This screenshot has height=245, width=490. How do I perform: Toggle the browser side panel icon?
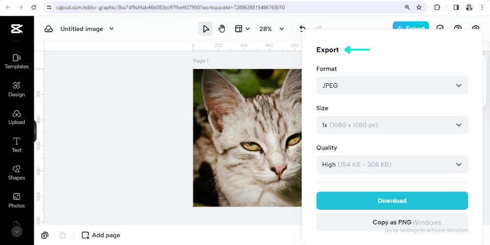(x=456, y=7)
